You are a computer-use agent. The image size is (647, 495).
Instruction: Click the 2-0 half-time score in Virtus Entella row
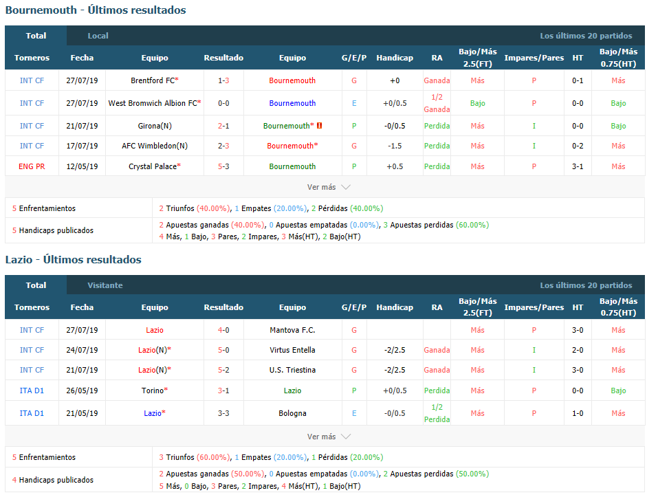[x=578, y=350]
